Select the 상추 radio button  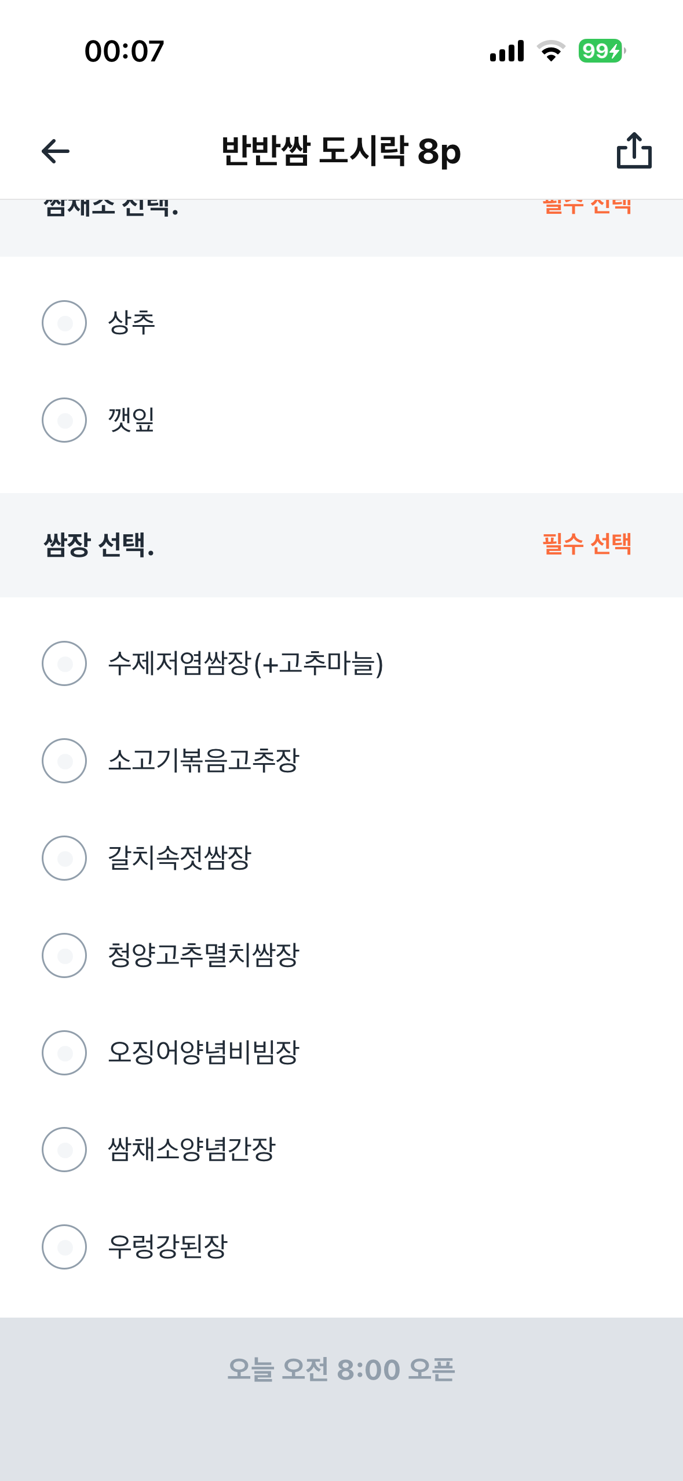pos(64,323)
